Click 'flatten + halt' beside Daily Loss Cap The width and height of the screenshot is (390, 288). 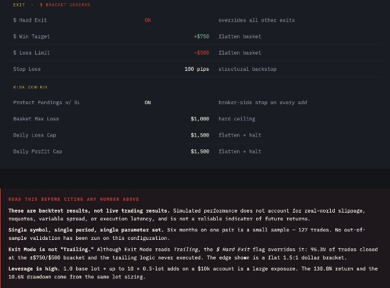click(x=240, y=135)
